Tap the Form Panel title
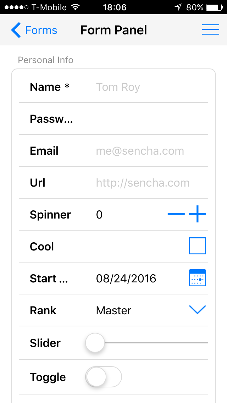This screenshot has width=227, height=403. point(113,31)
